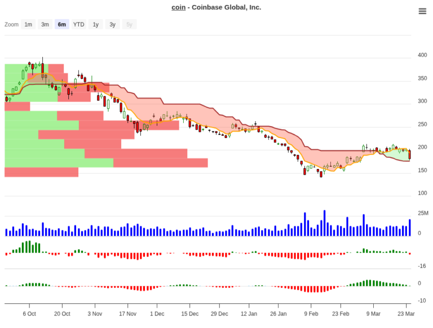
Task: Click the '15 Dec' x-axis date label
Action: click(x=189, y=314)
